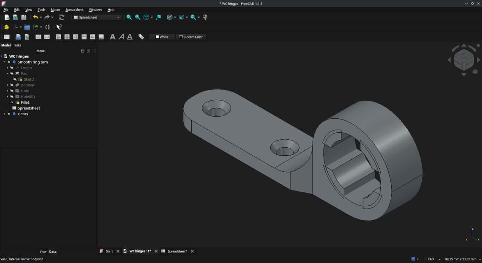Pick the White text color swatch
482x263 pixels.
pos(162,37)
